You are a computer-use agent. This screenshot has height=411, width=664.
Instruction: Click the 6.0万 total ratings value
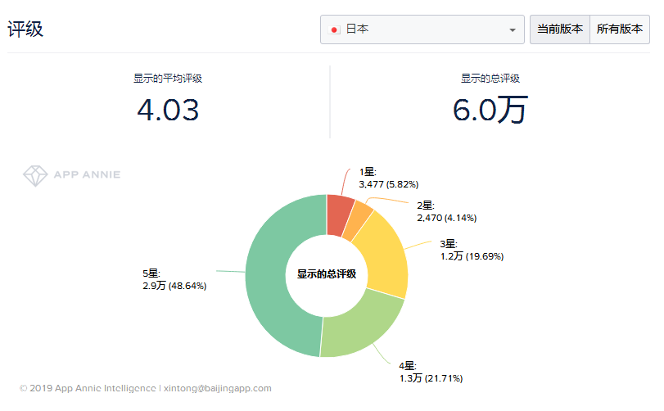click(x=490, y=110)
